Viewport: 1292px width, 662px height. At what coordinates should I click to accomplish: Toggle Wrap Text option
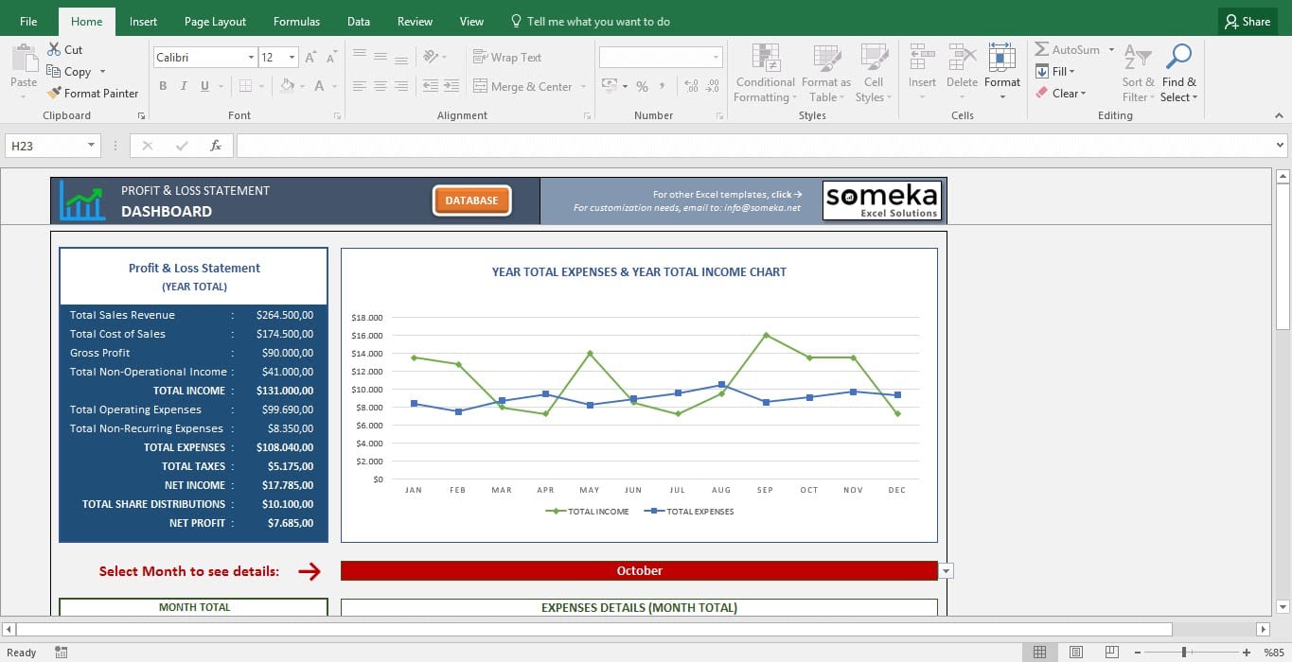pyautogui.click(x=507, y=58)
